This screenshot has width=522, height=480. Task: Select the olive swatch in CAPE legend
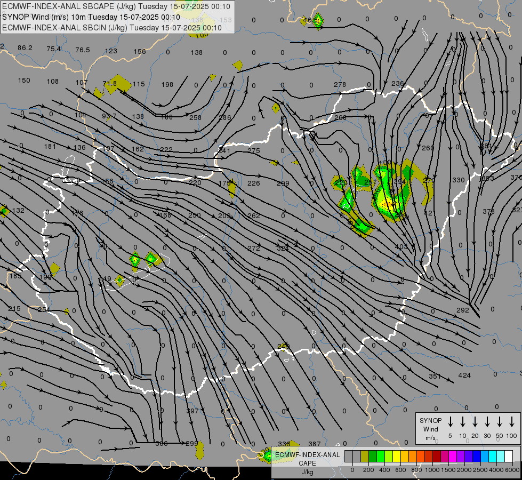[365, 457]
